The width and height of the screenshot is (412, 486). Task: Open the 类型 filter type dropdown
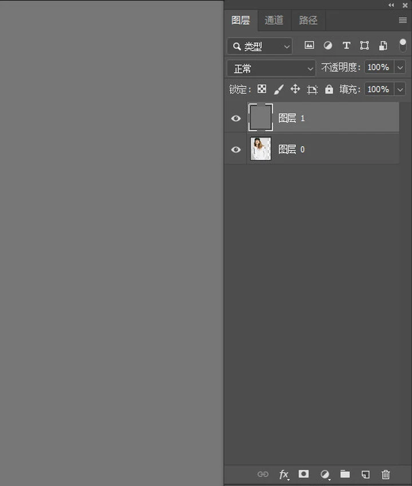(260, 46)
